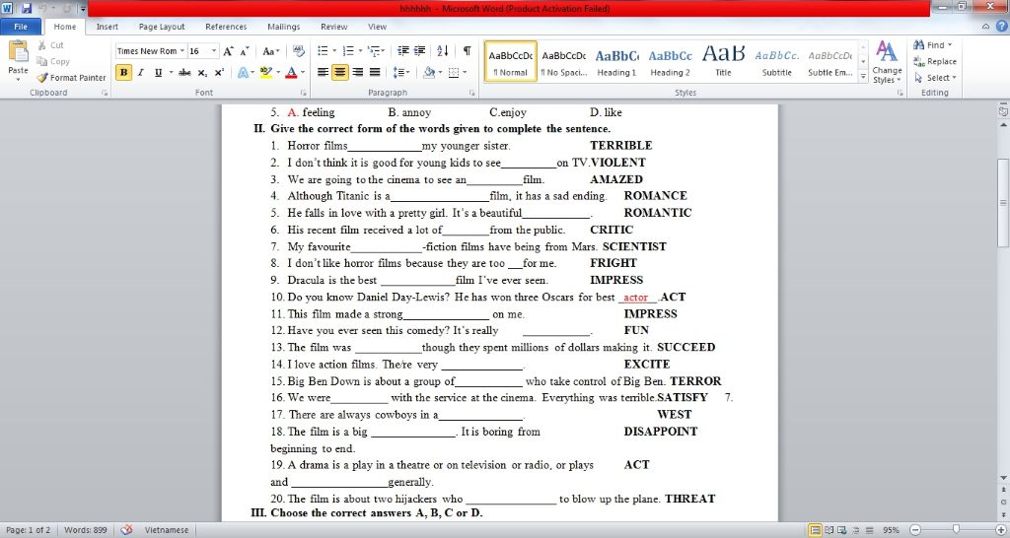Justify the paragraph text
Viewport: 1010px width, 538px height.
(374, 73)
